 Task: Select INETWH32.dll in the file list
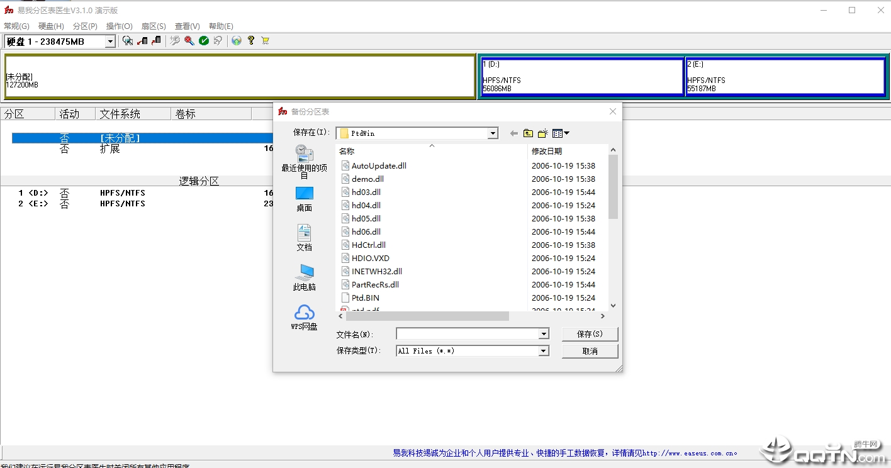click(x=376, y=271)
